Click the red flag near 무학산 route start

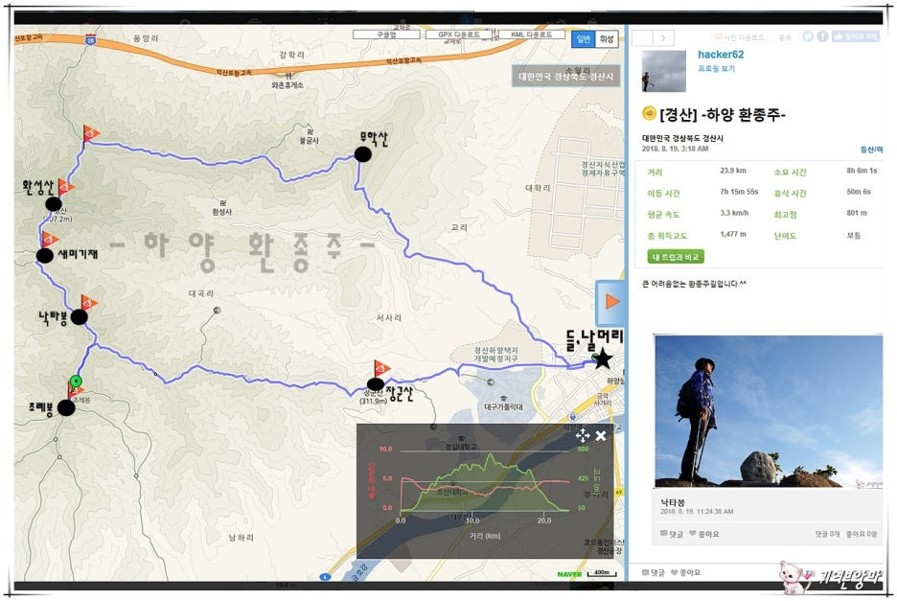90,133
